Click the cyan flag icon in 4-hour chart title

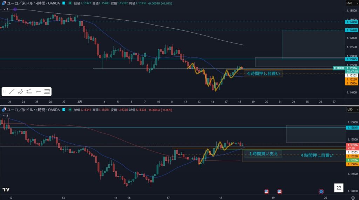click(x=63, y=3)
